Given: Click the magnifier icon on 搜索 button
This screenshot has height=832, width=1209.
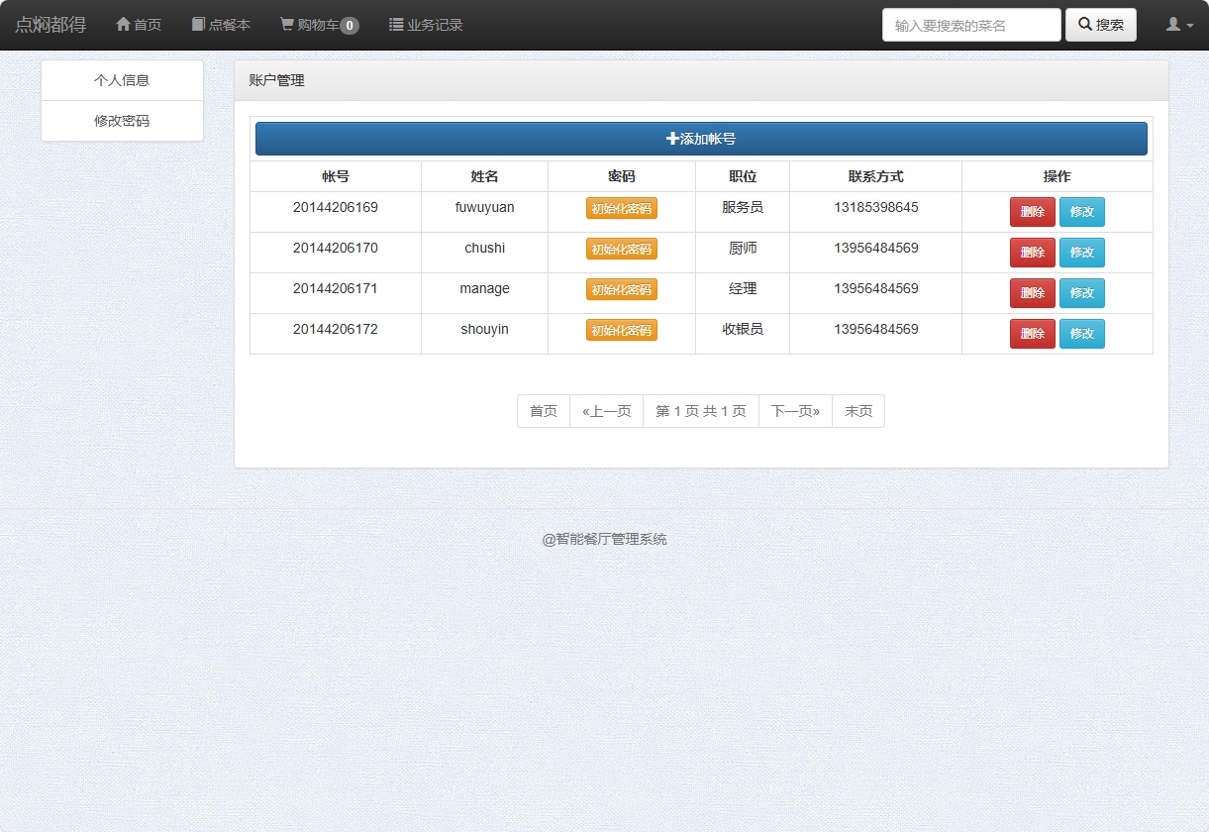Looking at the screenshot, I should 1085,24.
